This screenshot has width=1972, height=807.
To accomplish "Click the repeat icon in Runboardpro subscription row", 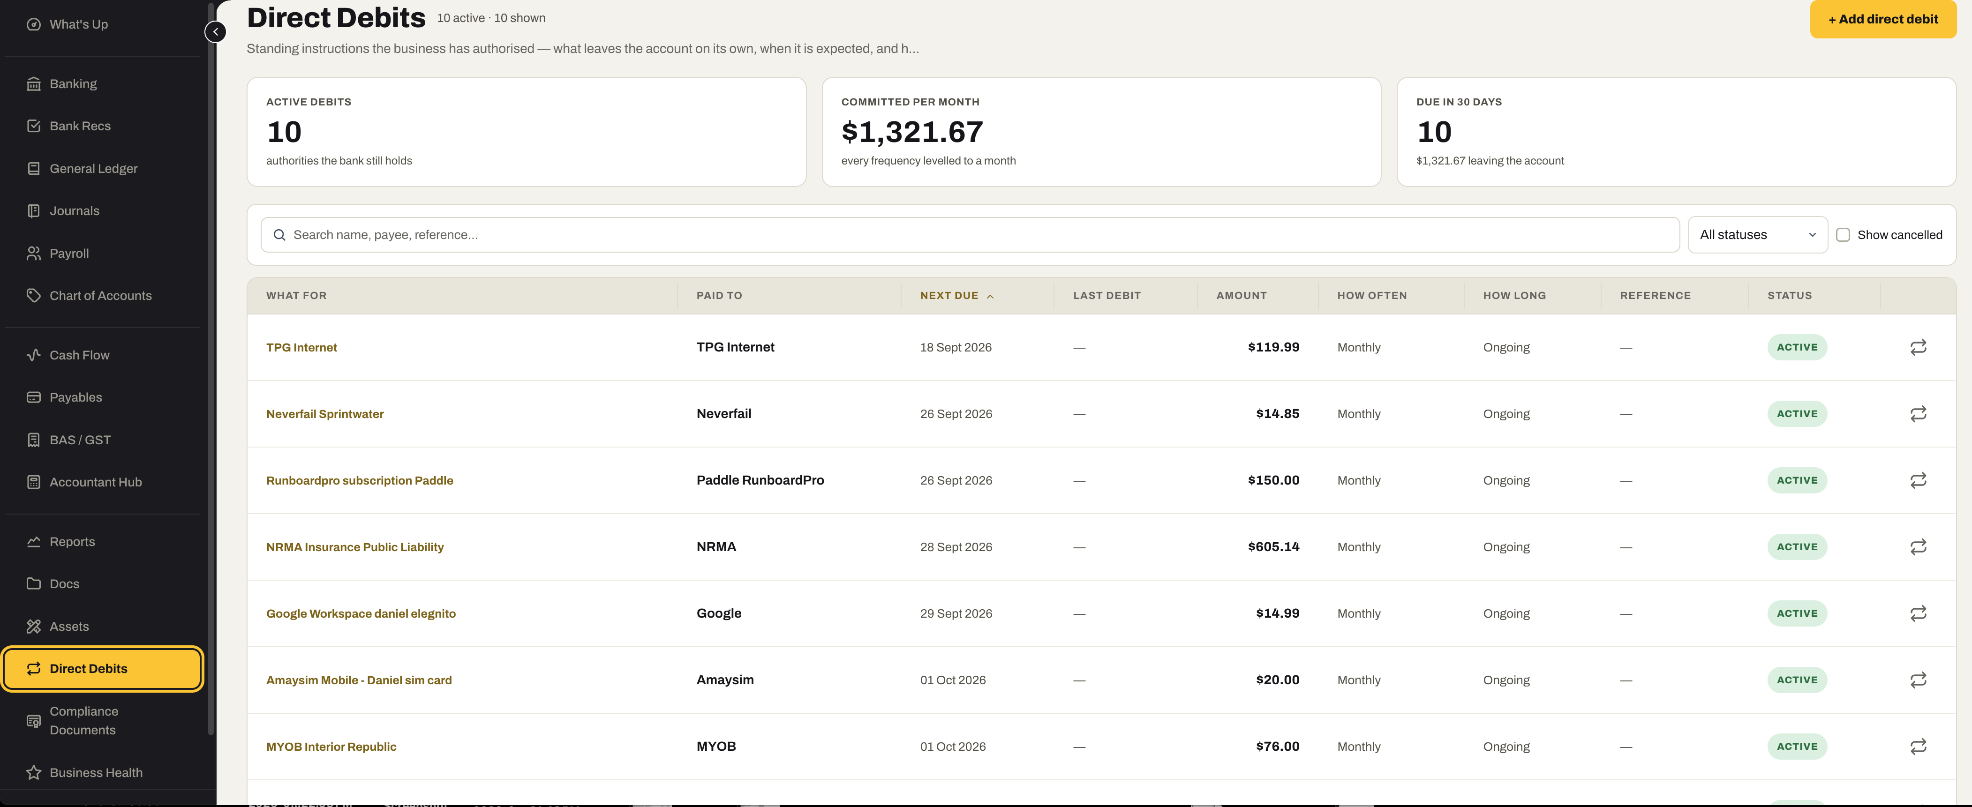I will click(x=1918, y=480).
